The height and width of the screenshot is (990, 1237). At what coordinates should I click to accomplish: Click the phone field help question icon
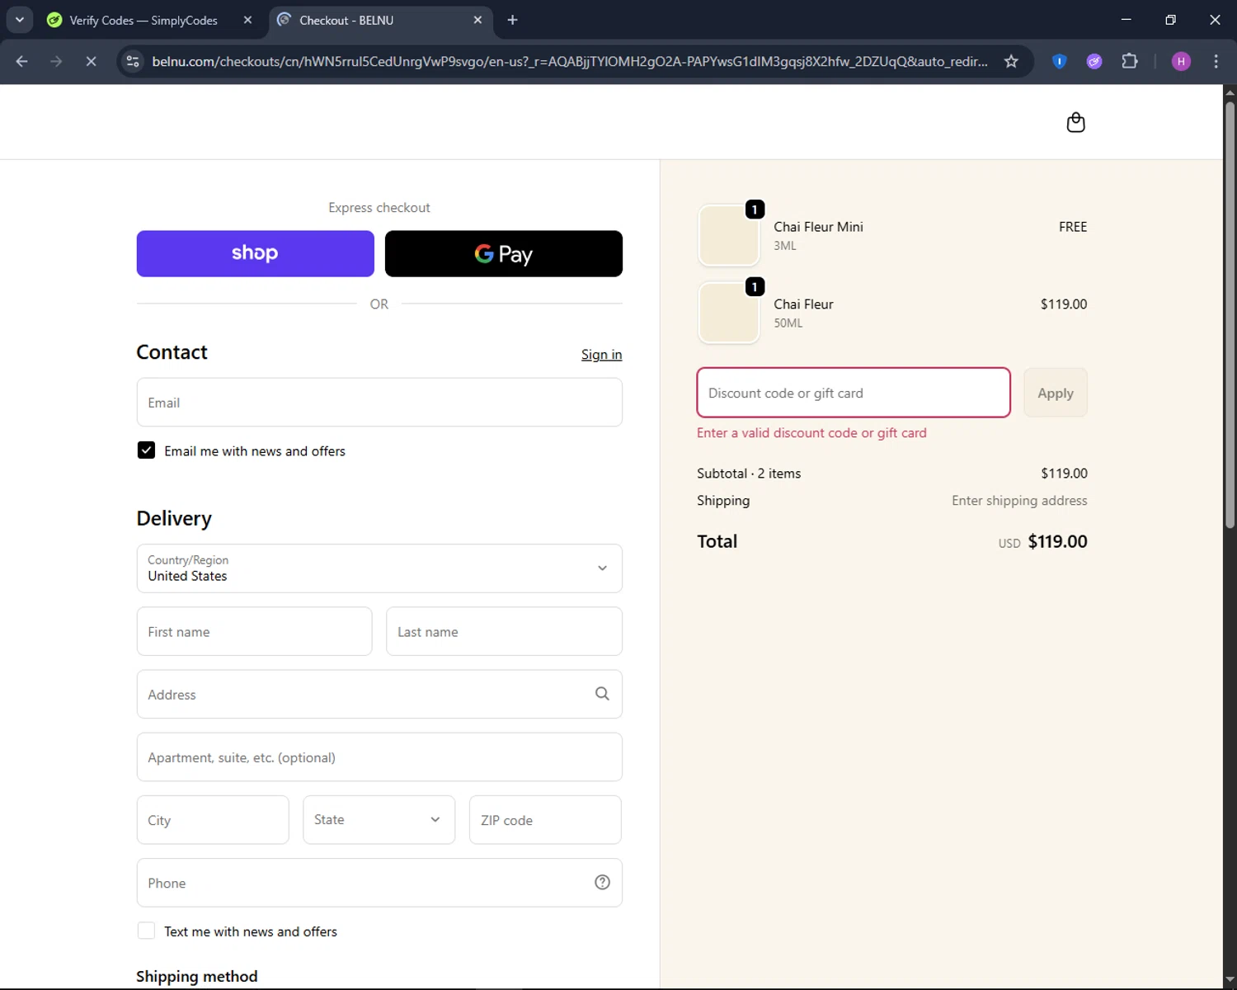[602, 882]
